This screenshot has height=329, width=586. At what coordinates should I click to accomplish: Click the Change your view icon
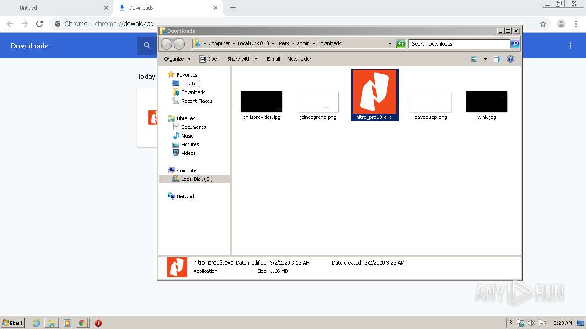474,59
